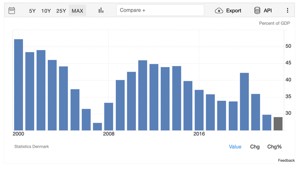Click the Compare + input field
The image size is (300, 173).
160,10
